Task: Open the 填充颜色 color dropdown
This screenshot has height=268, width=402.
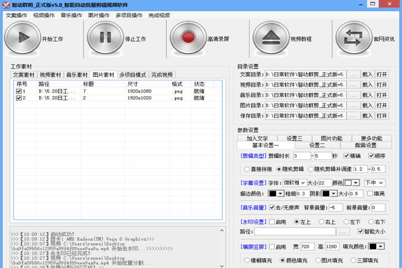Action: [x=377, y=246]
